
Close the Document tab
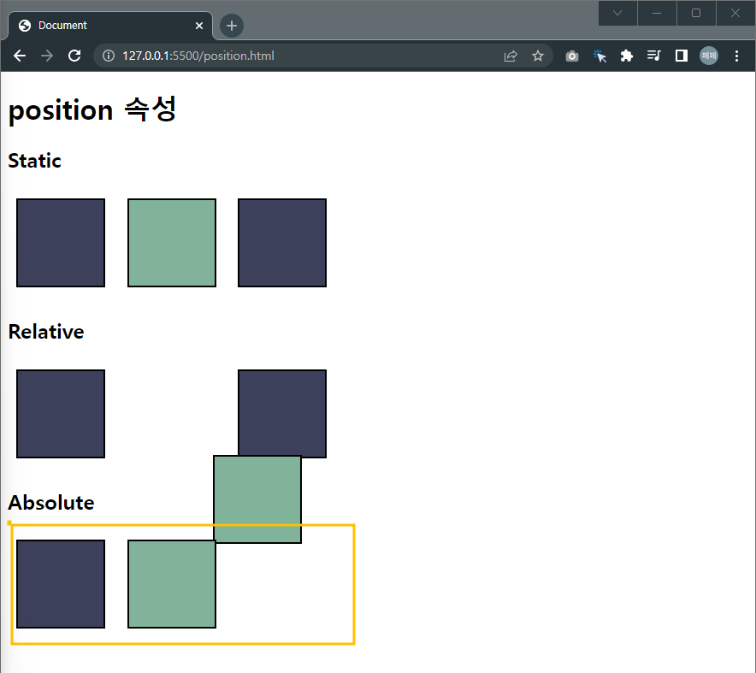tap(199, 25)
